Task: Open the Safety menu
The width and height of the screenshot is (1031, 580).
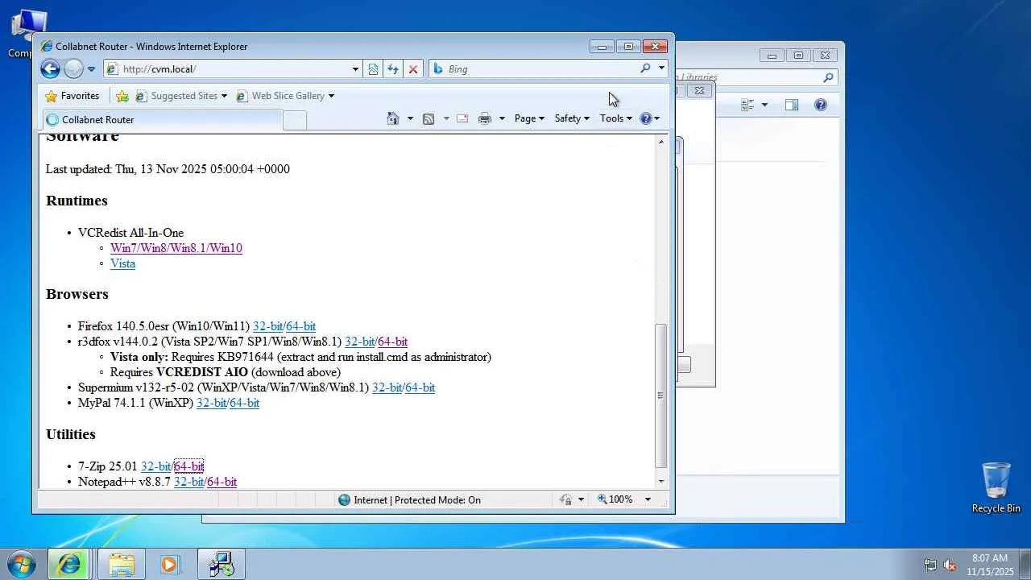Action: (x=572, y=118)
